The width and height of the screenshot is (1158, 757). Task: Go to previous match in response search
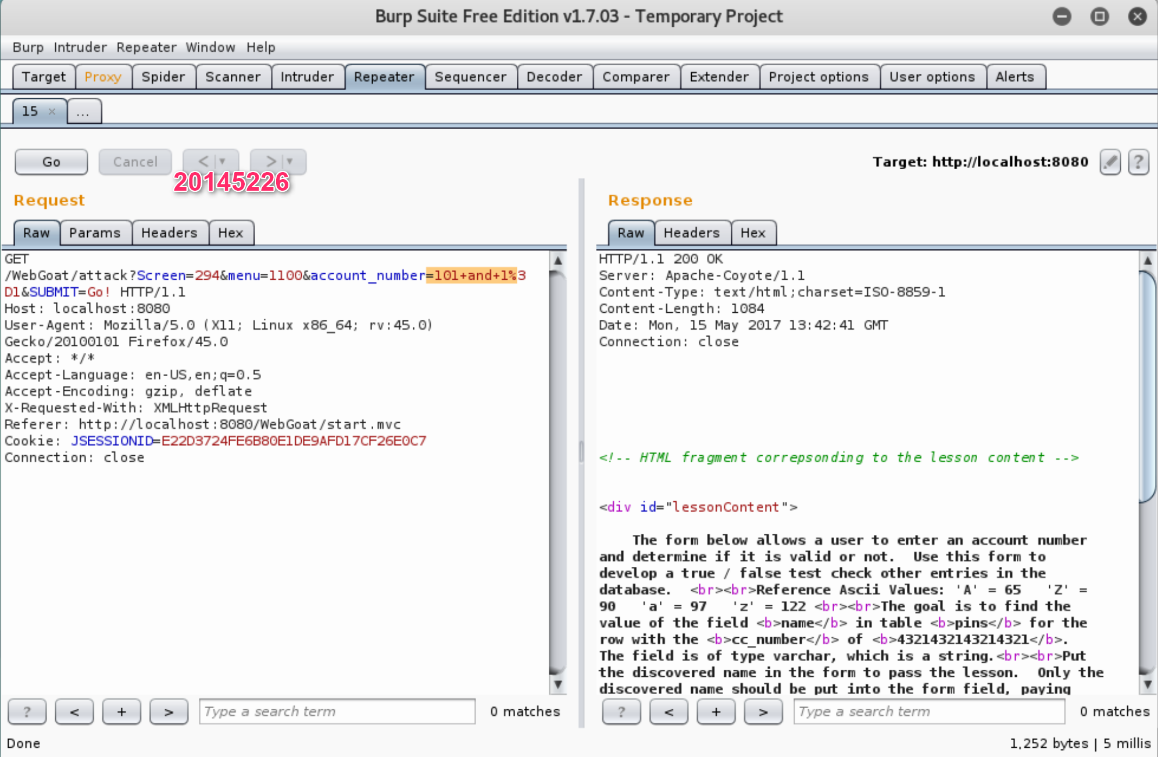point(669,712)
